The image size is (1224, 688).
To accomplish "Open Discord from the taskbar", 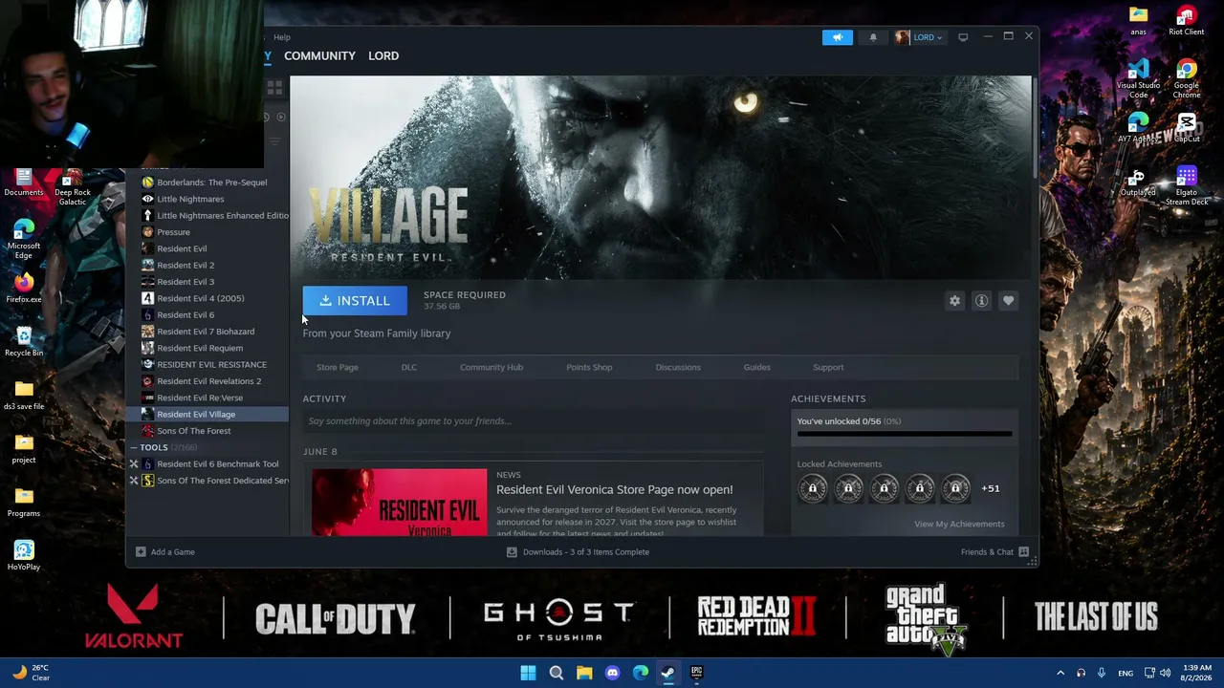I will tap(612, 673).
